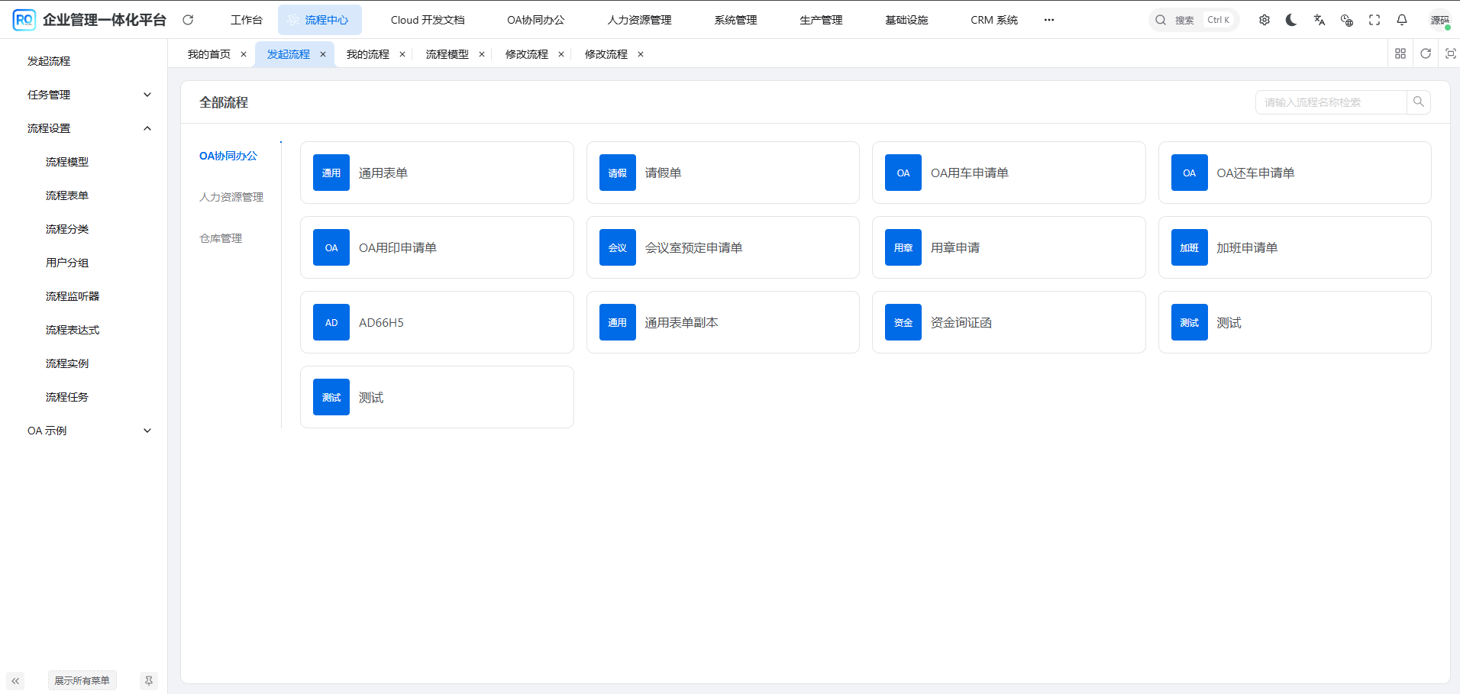Open the tab list grid icon
The width and height of the screenshot is (1460, 694).
[x=1400, y=53]
